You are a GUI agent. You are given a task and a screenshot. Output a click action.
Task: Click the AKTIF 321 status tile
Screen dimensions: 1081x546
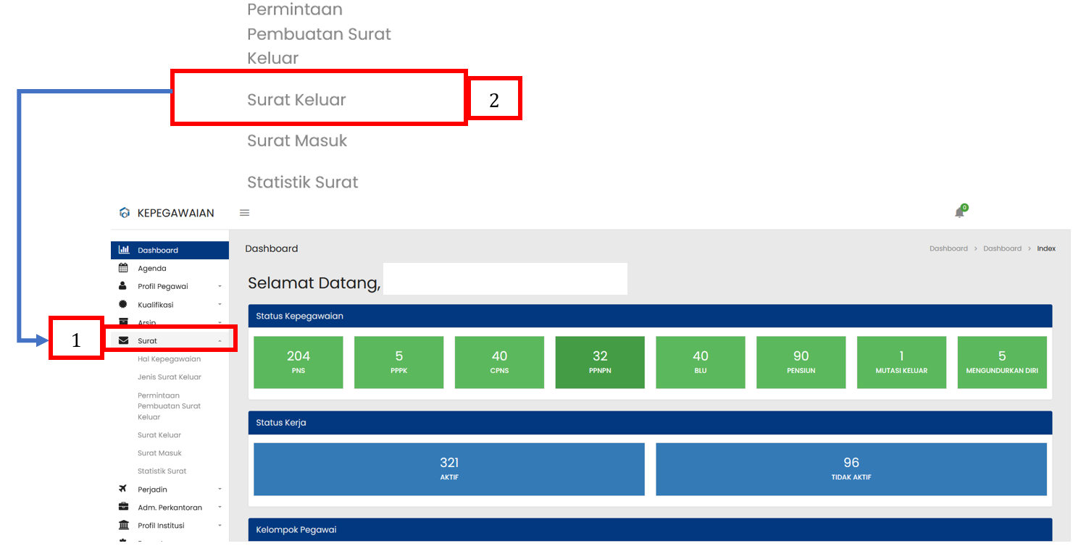448,469
